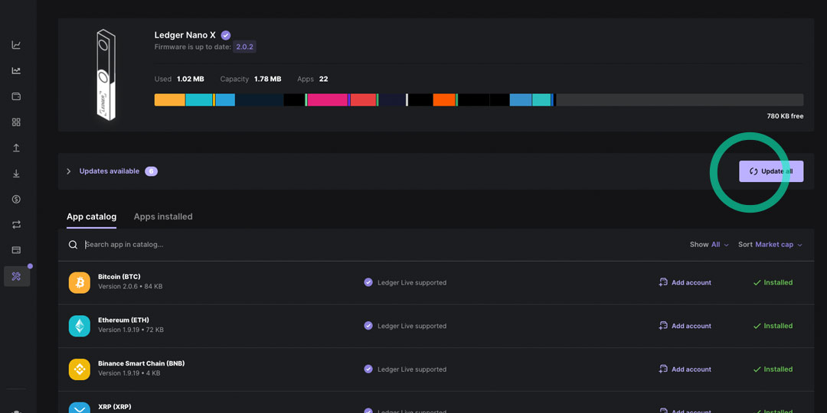This screenshot has width=827, height=413.
Task: Click the pink segment in storage bar
Action: click(x=328, y=100)
